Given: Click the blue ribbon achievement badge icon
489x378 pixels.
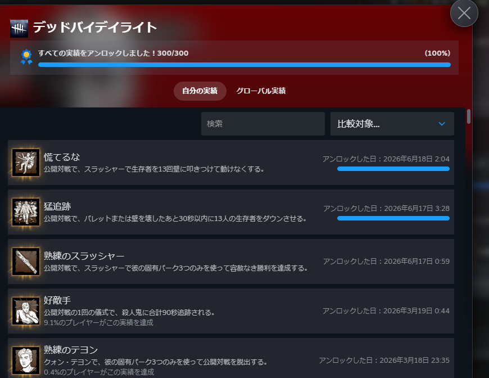Looking at the screenshot, I should 26,57.
